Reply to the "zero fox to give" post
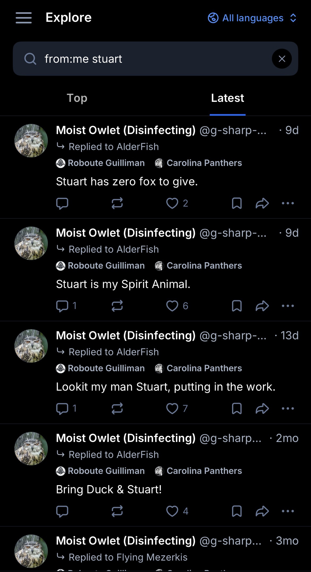The width and height of the screenshot is (311, 572). click(62, 203)
